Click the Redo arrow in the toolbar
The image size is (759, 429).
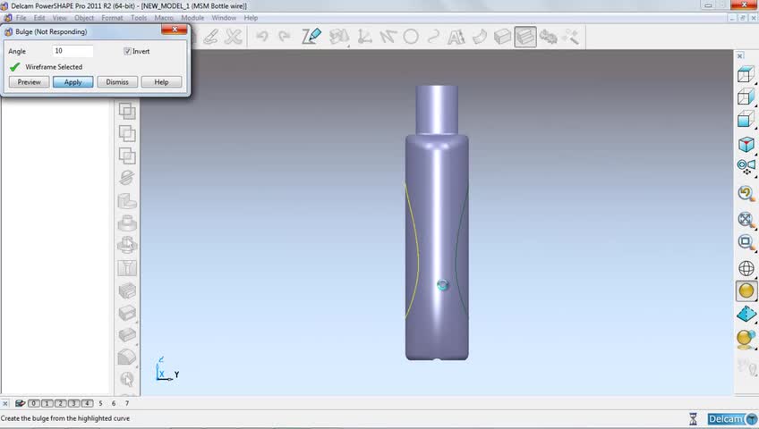coord(285,37)
